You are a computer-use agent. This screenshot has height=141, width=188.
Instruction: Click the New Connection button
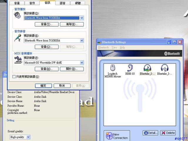(117, 136)
